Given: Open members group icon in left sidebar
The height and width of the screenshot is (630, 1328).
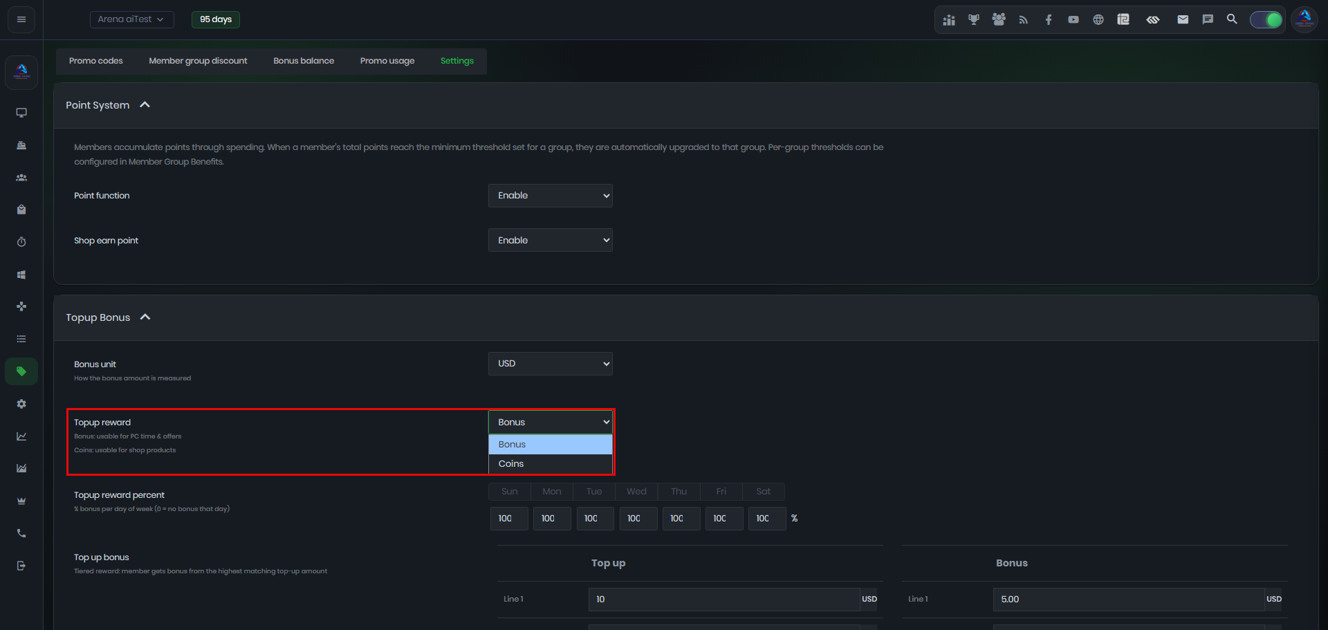Looking at the screenshot, I should (x=21, y=178).
